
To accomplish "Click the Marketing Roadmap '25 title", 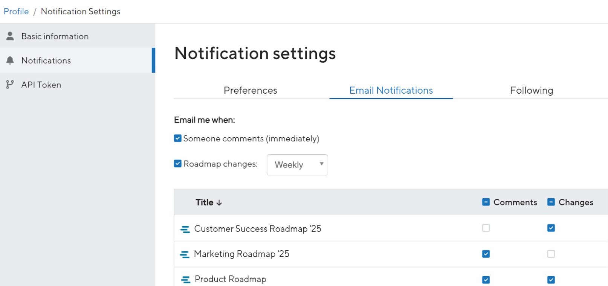I will [241, 254].
